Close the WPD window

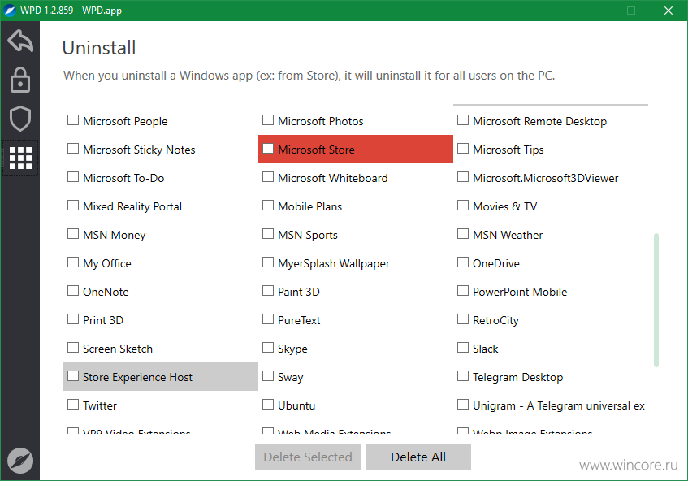point(669,11)
